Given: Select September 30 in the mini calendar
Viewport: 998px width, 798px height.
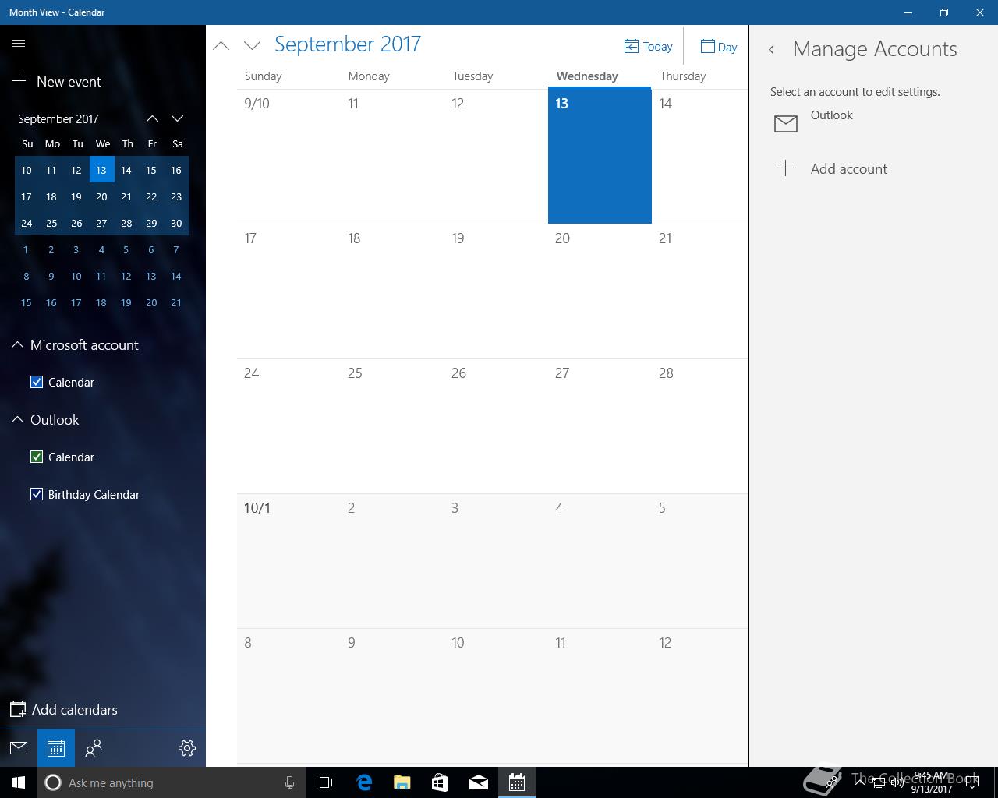Looking at the screenshot, I should pyautogui.click(x=176, y=223).
